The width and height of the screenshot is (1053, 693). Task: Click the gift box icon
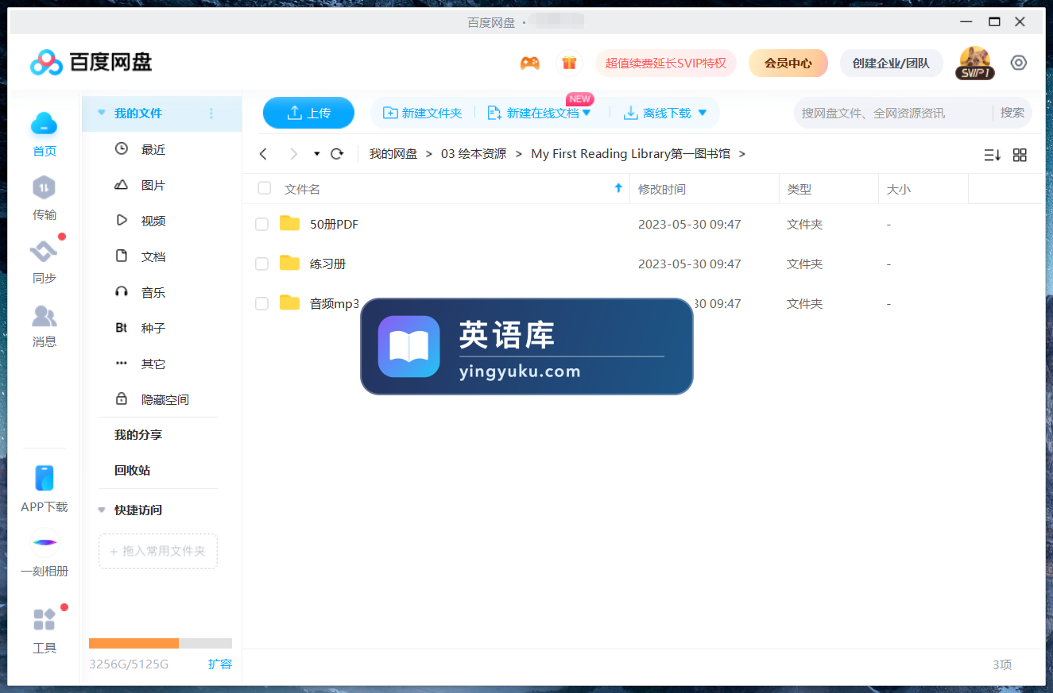[x=568, y=63]
